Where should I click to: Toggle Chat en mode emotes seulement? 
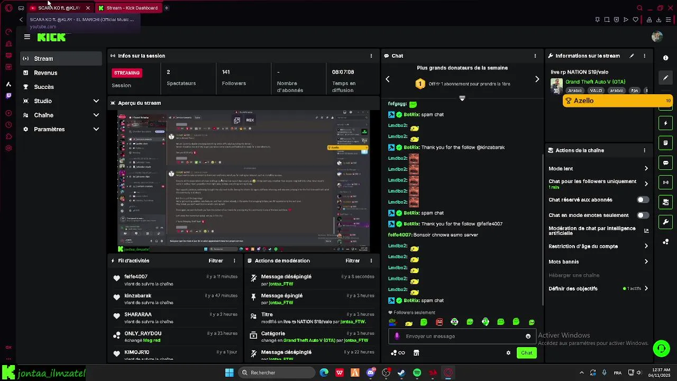click(x=643, y=215)
